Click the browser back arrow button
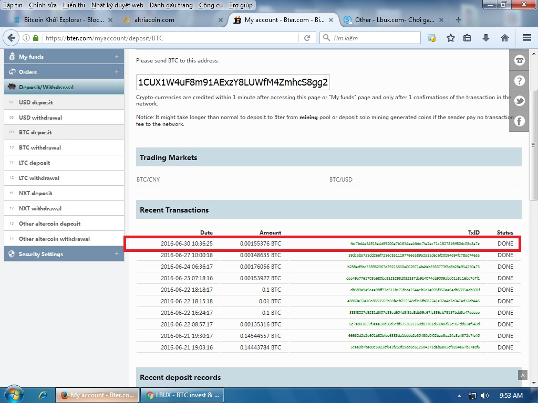The width and height of the screenshot is (538, 403). pos(11,38)
